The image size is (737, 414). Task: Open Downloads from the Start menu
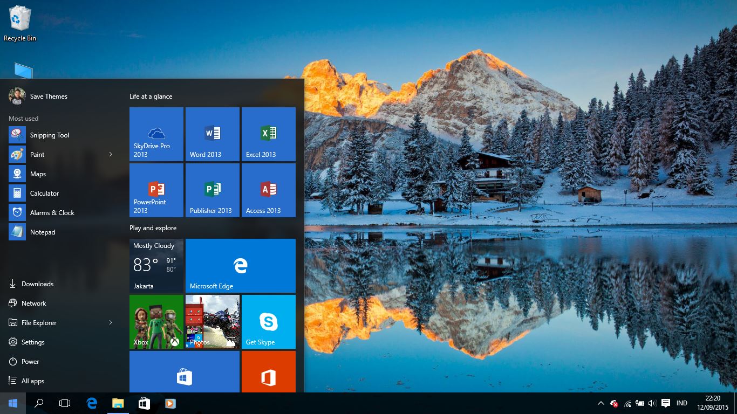[x=37, y=284]
